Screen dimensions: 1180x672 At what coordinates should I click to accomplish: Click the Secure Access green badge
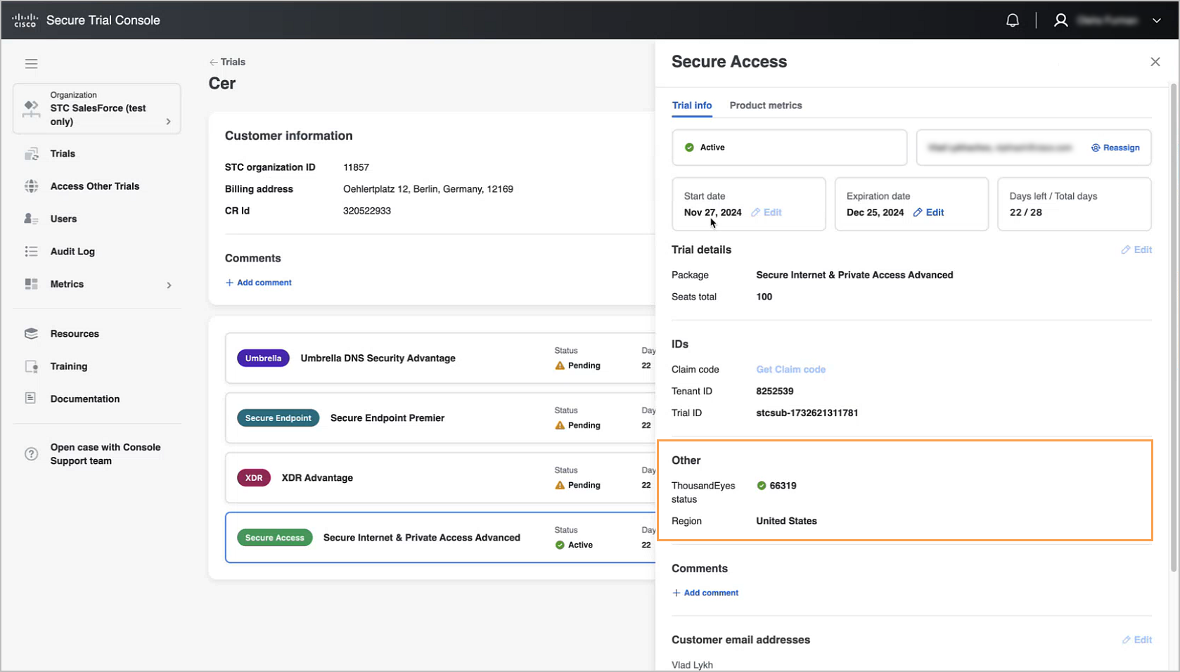tap(275, 538)
